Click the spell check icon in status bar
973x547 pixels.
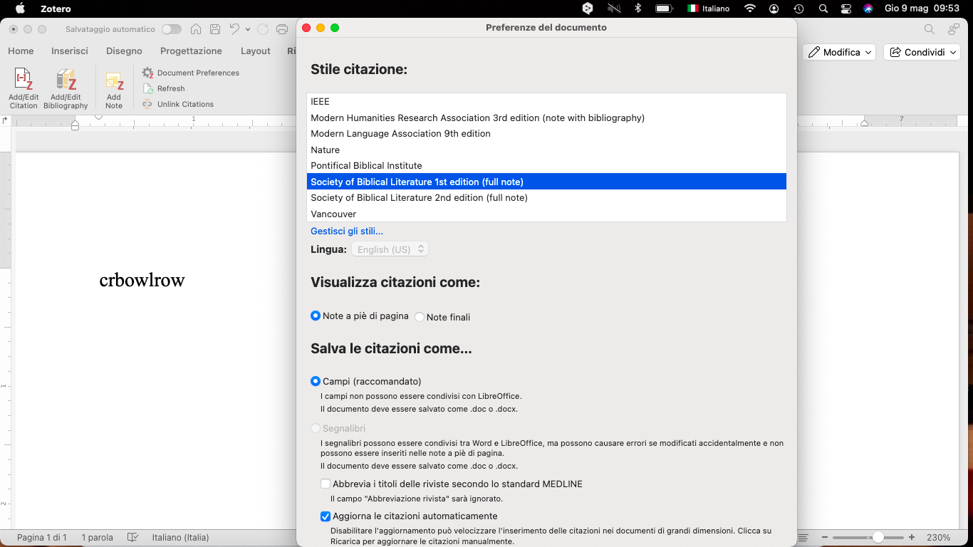[x=132, y=538]
